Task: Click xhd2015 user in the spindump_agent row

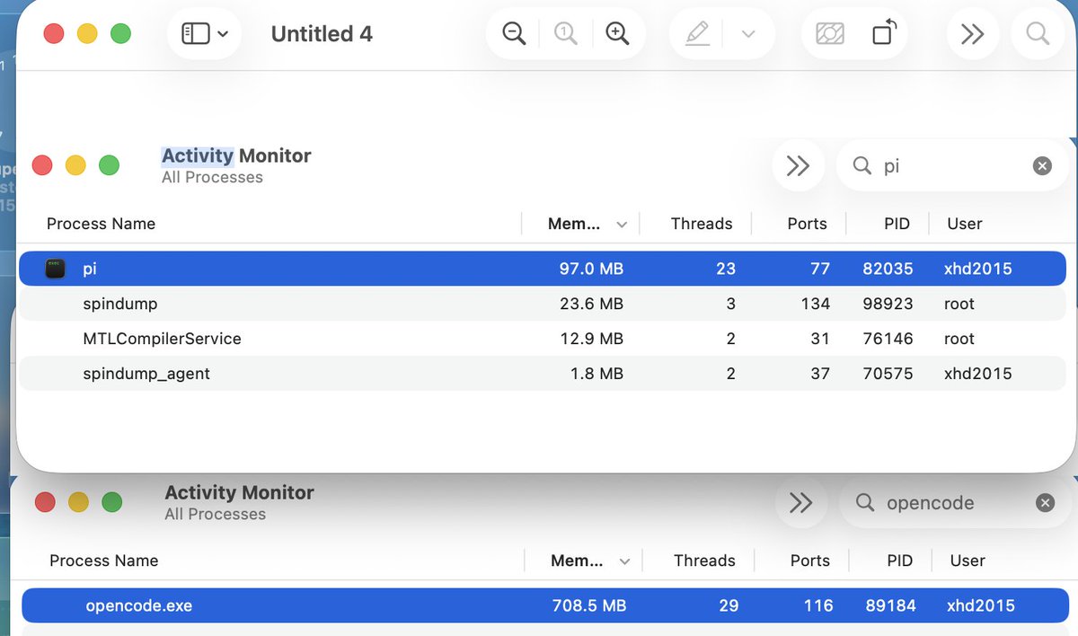Action: point(978,374)
